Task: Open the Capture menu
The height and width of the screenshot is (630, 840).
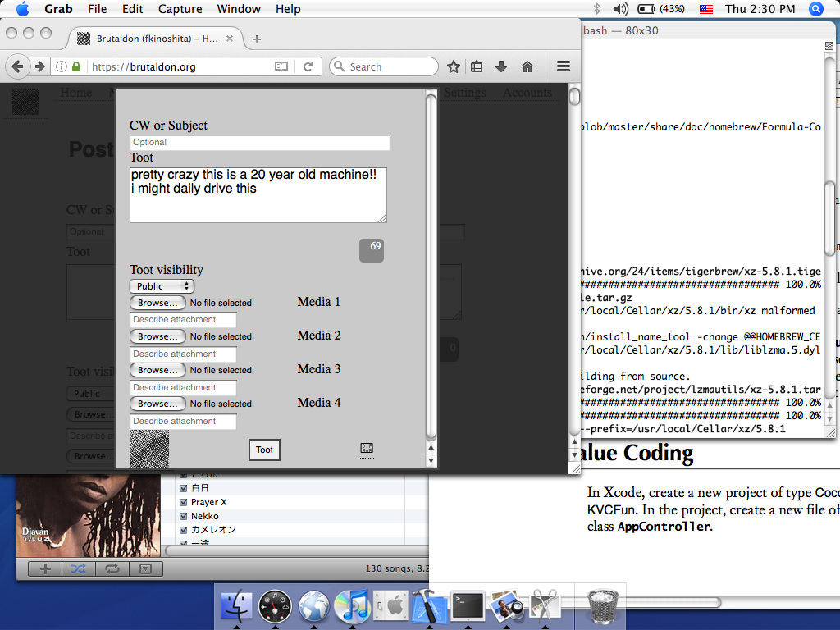Action: pos(180,9)
